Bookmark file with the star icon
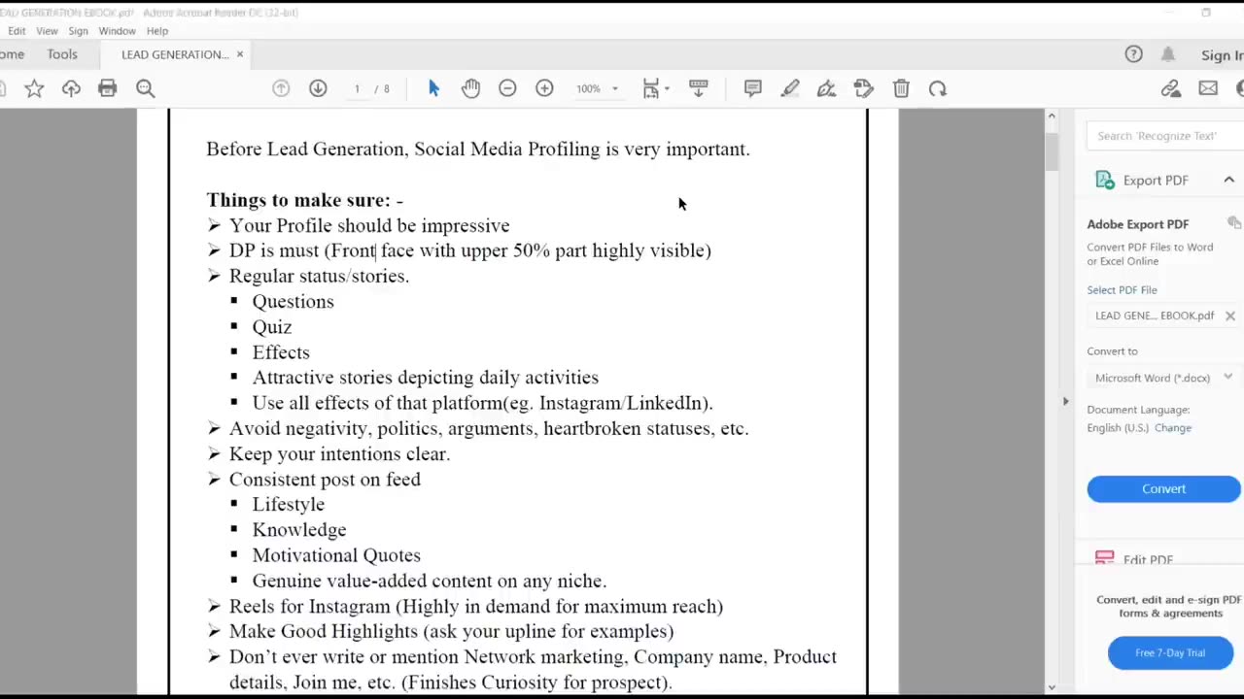This screenshot has height=699, width=1244. tap(34, 89)
